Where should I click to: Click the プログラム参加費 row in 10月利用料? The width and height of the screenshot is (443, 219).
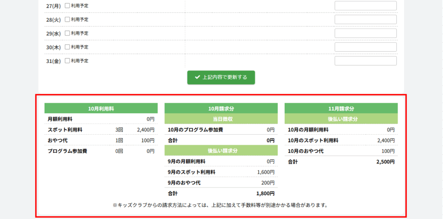coord(101,151)
